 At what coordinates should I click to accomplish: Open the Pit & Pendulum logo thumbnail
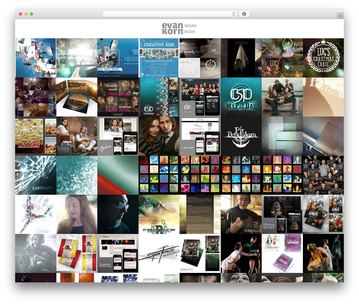pyautogui.click(x=241, y=136)
